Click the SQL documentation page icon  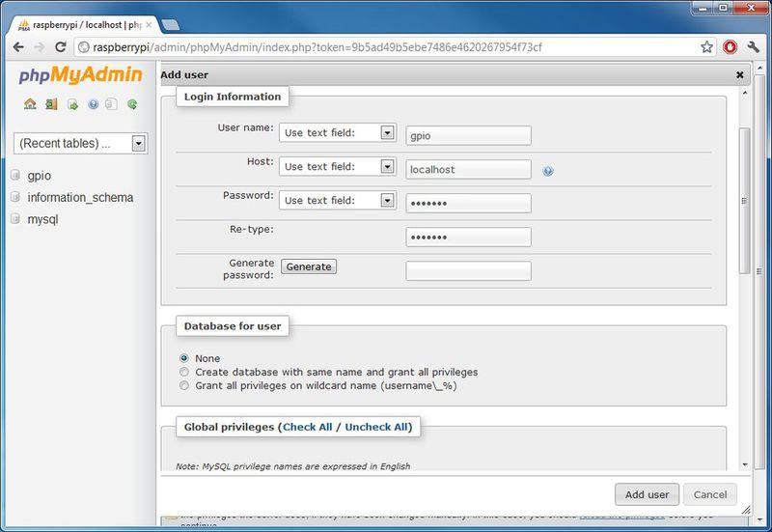coord(112,104)
